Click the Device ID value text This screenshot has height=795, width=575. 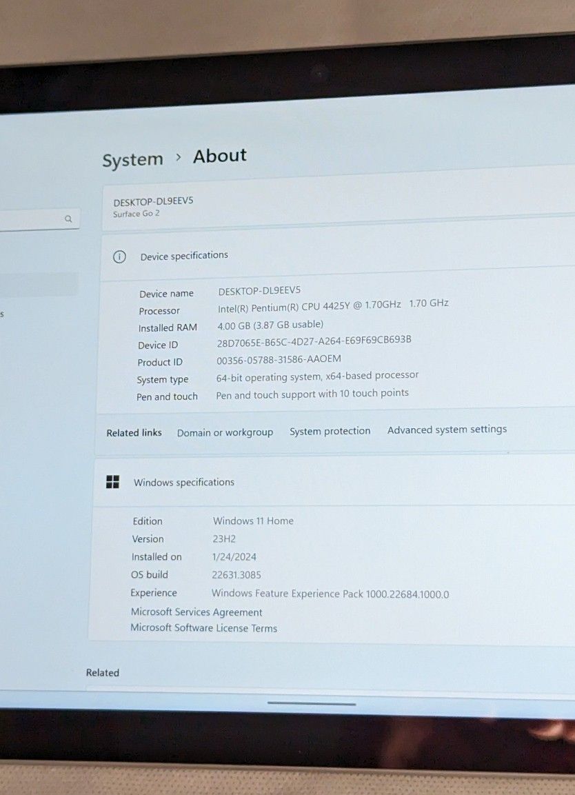(314, 341)
